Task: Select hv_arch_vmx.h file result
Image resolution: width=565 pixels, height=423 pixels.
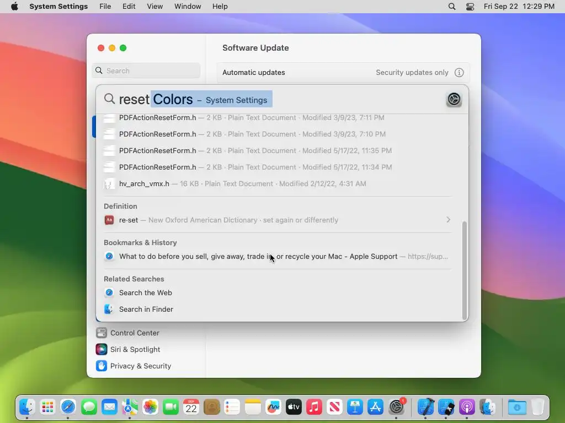Action: click(277, 184)
